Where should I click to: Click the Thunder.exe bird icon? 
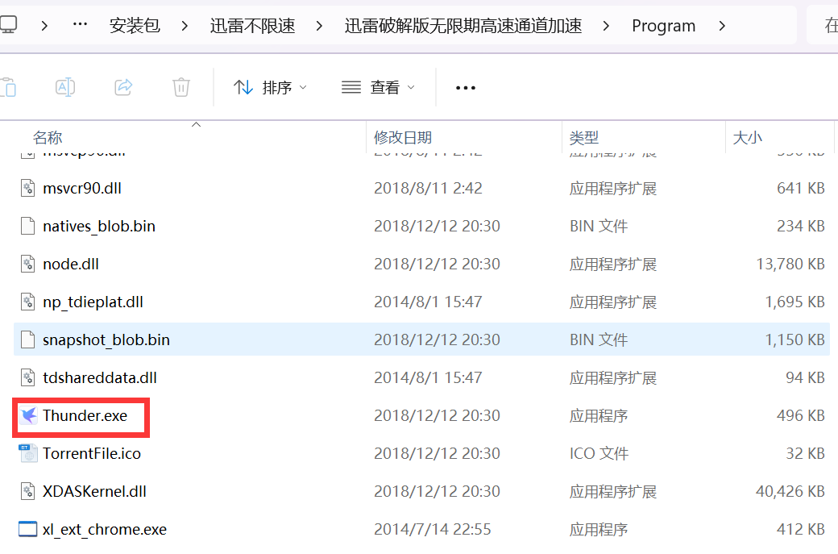27,415
